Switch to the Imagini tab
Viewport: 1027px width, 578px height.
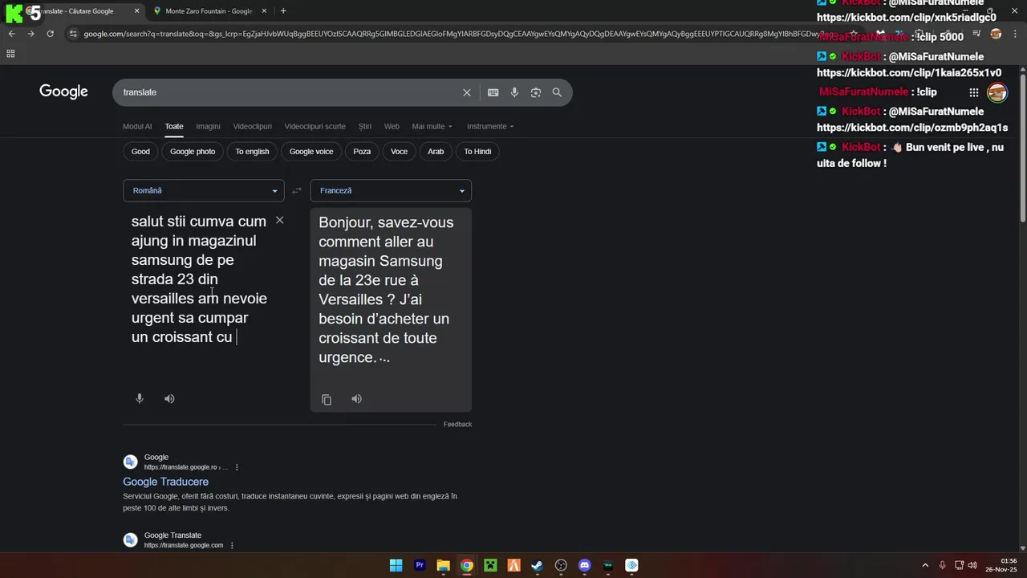tap(208, 126)
